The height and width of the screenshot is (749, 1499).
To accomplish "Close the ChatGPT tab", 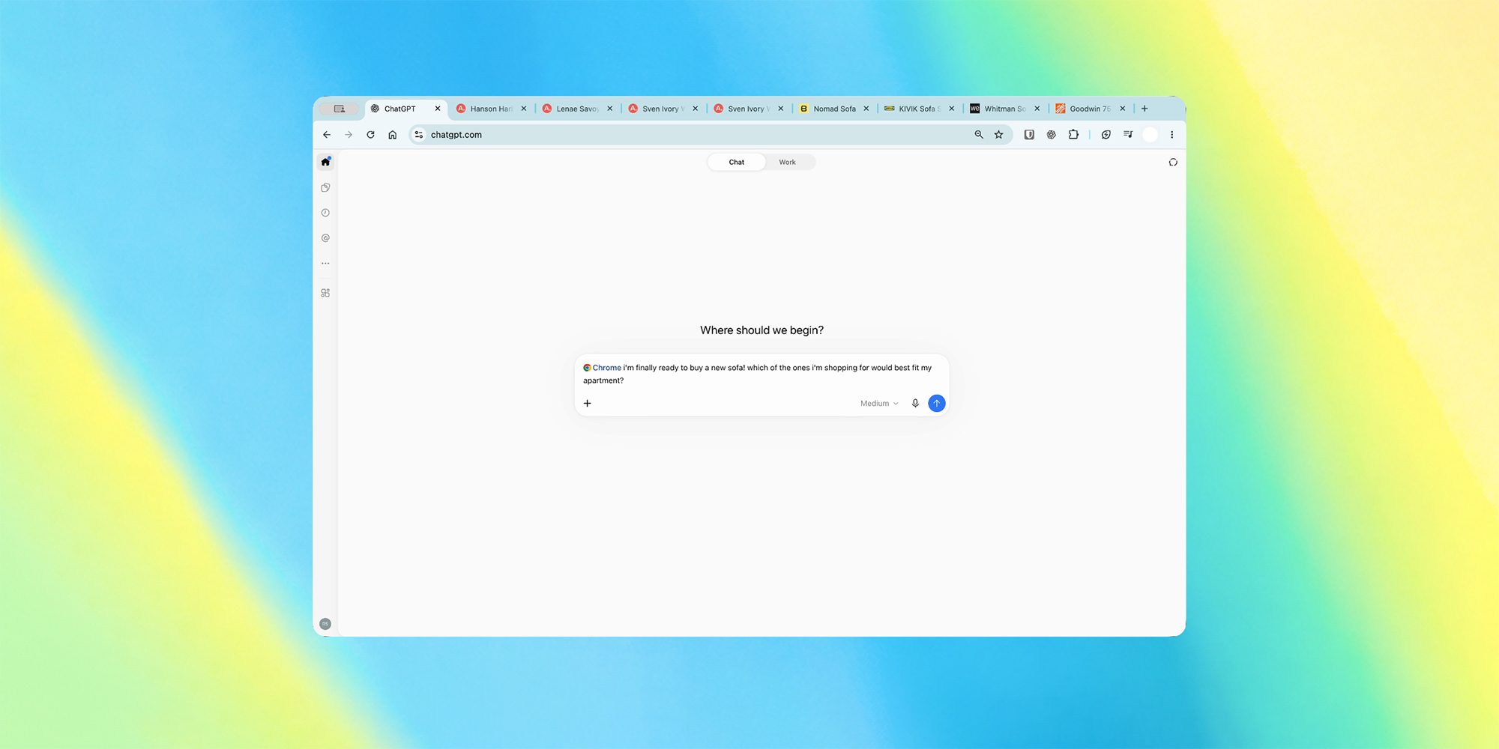I will pyautogui.click(x=438, y=109).
